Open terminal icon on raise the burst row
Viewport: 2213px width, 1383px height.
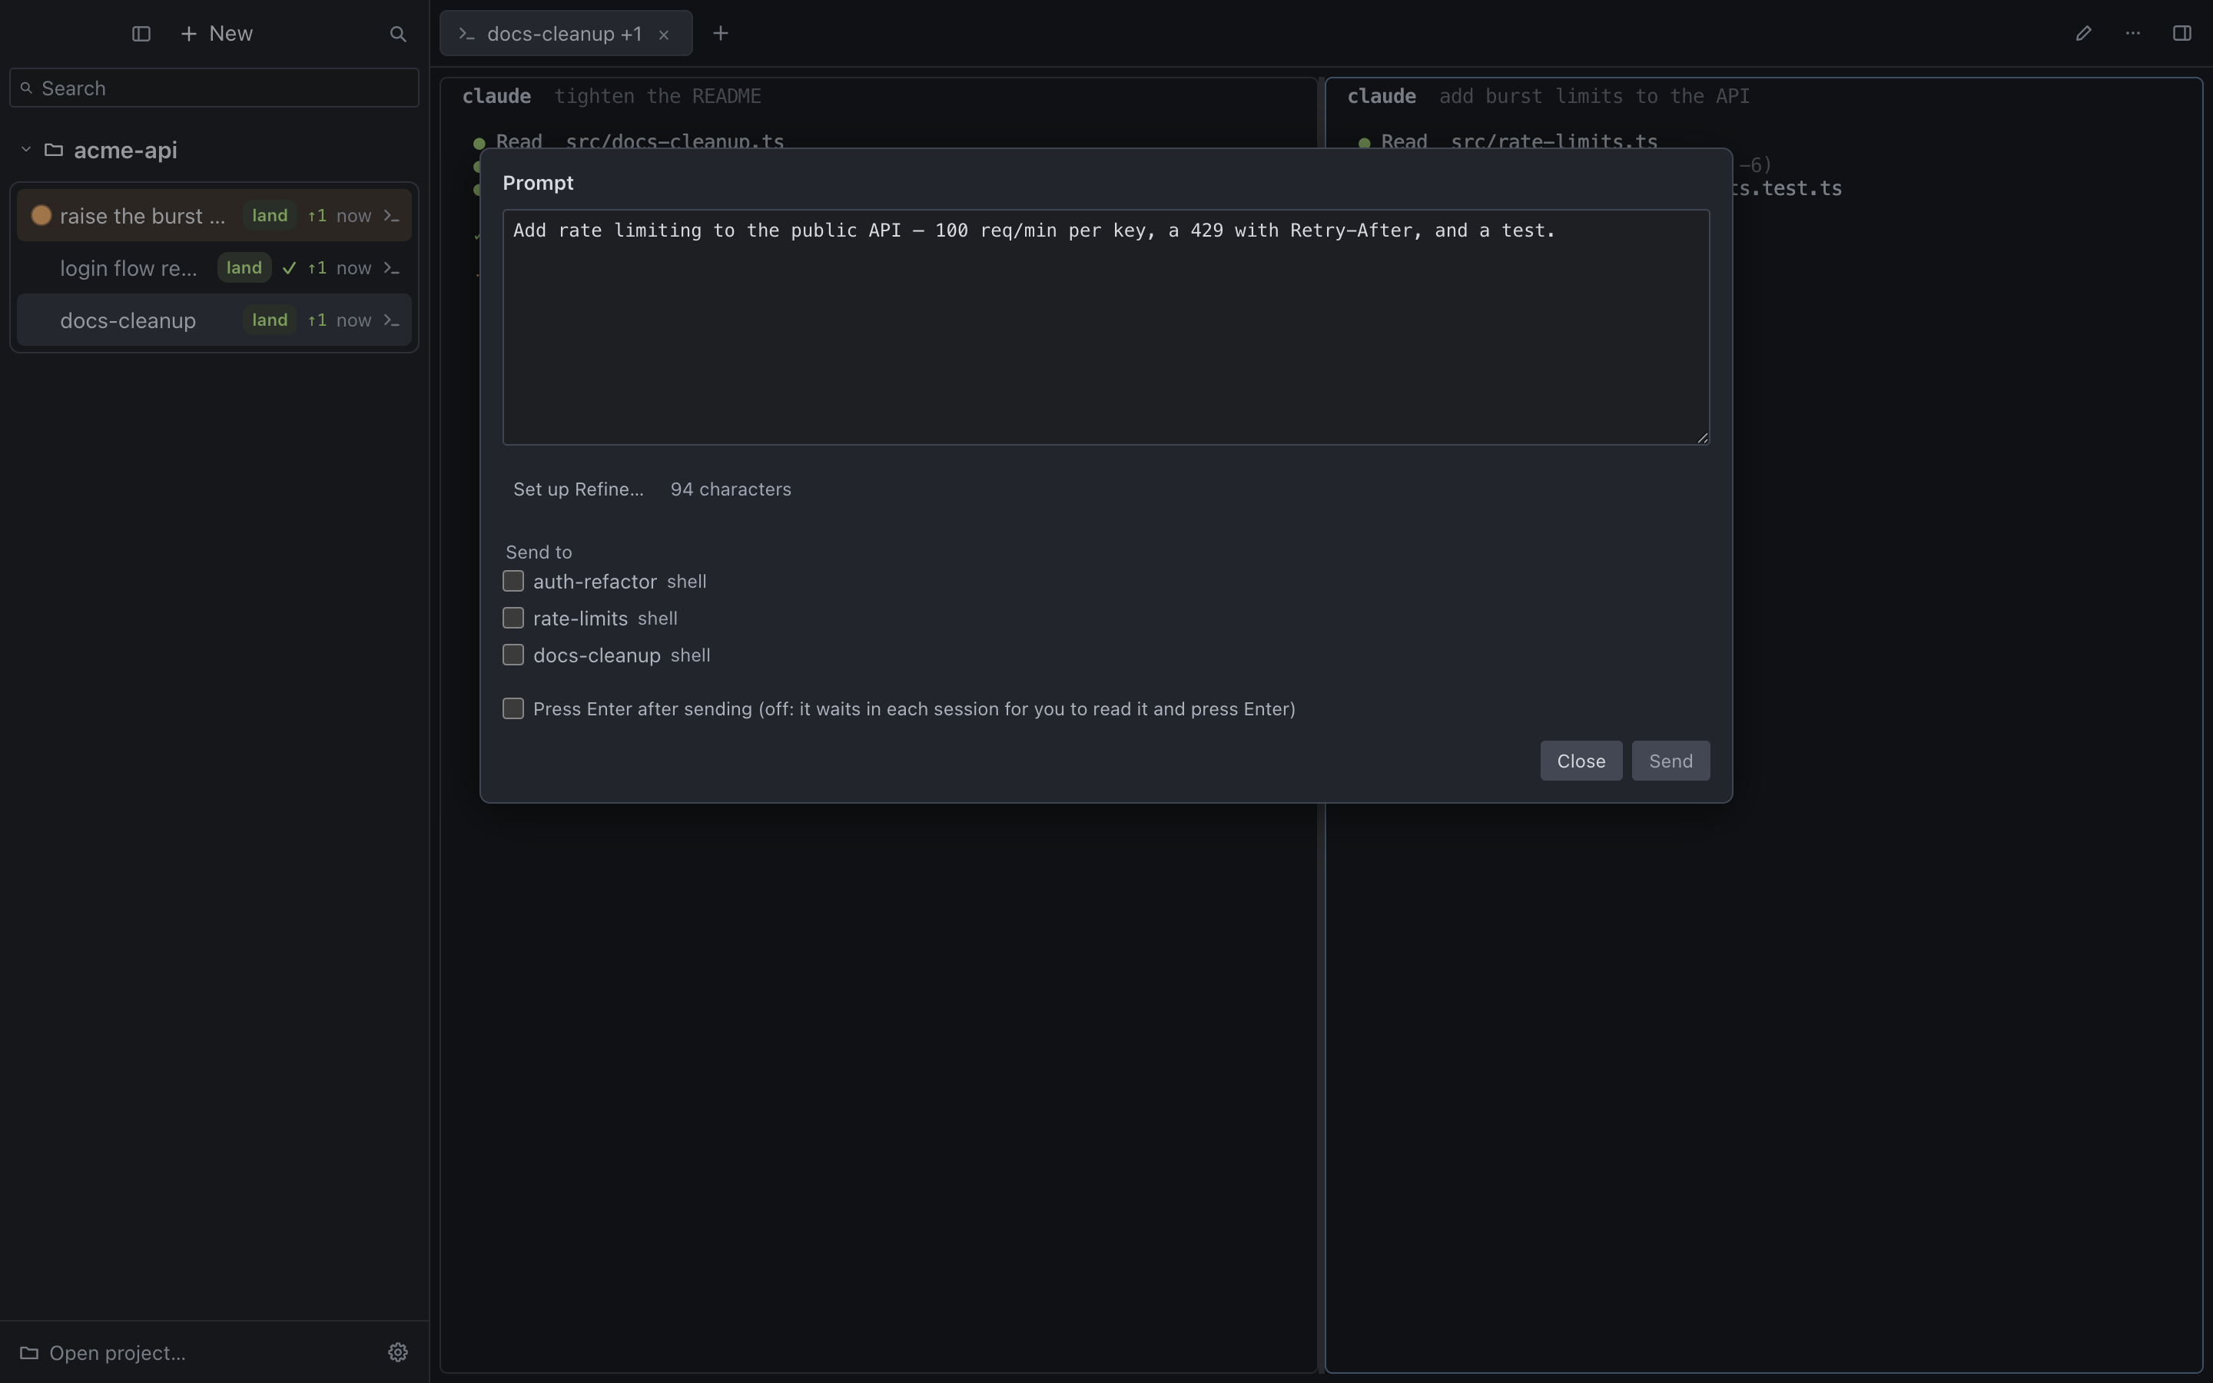[391, 216]
